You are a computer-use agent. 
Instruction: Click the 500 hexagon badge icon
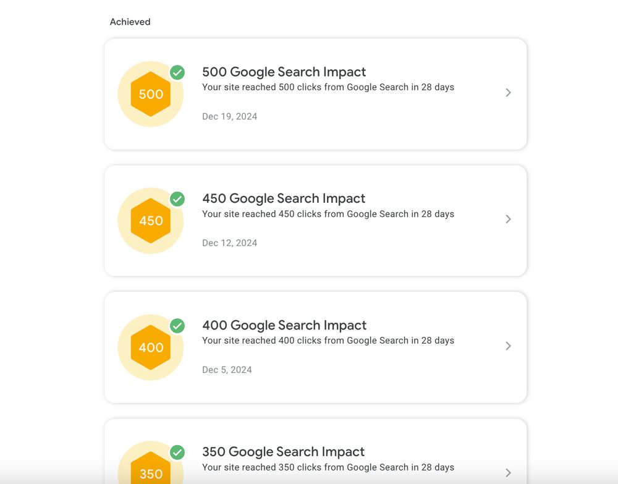click(151, 94)
